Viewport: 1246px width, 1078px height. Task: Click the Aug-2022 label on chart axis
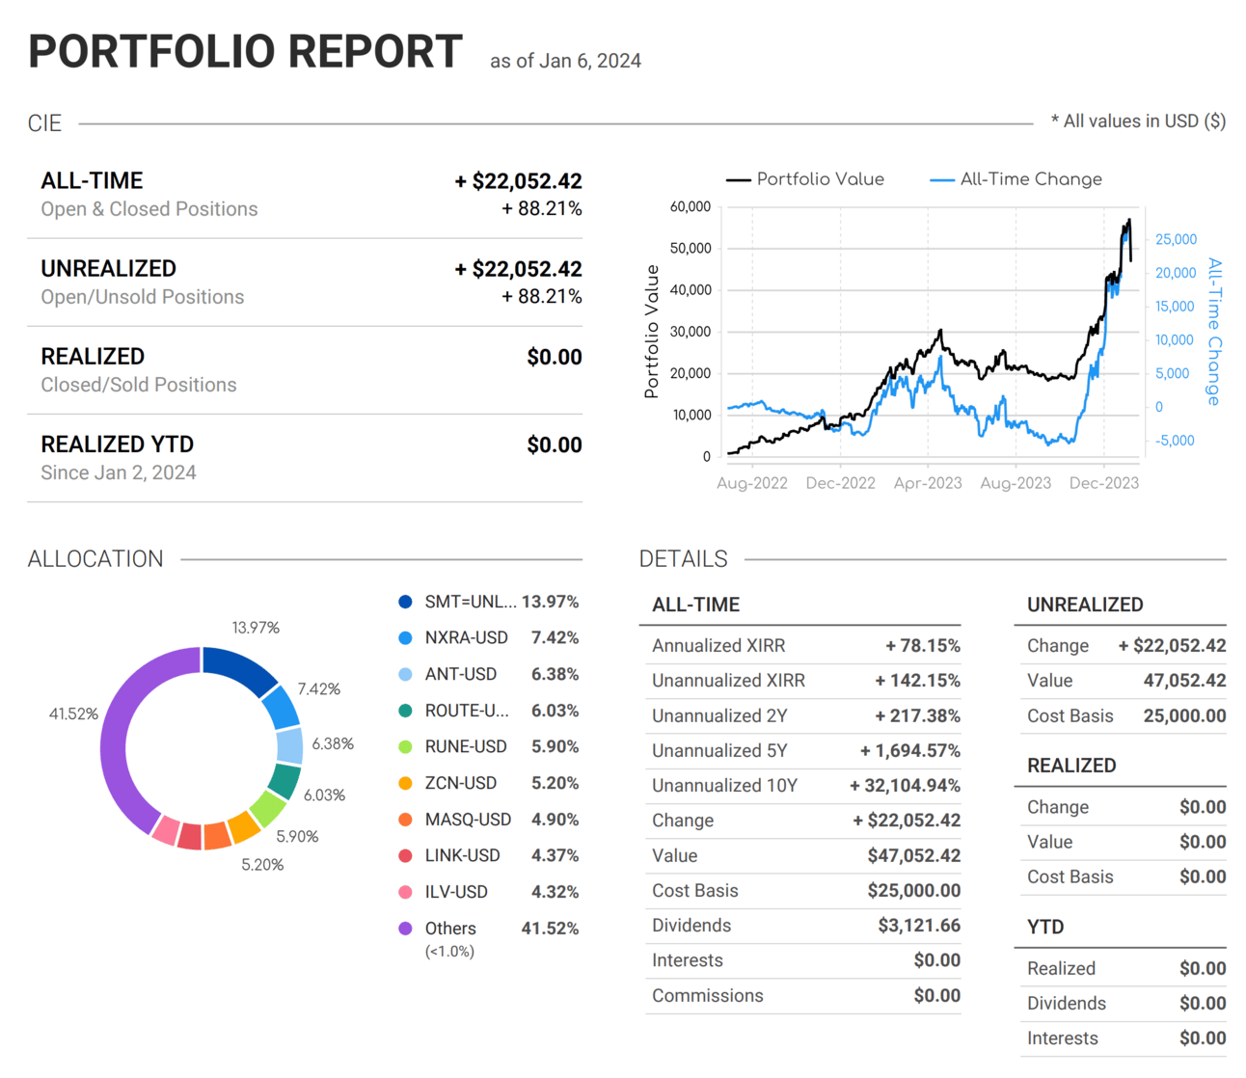pos(752,483)
